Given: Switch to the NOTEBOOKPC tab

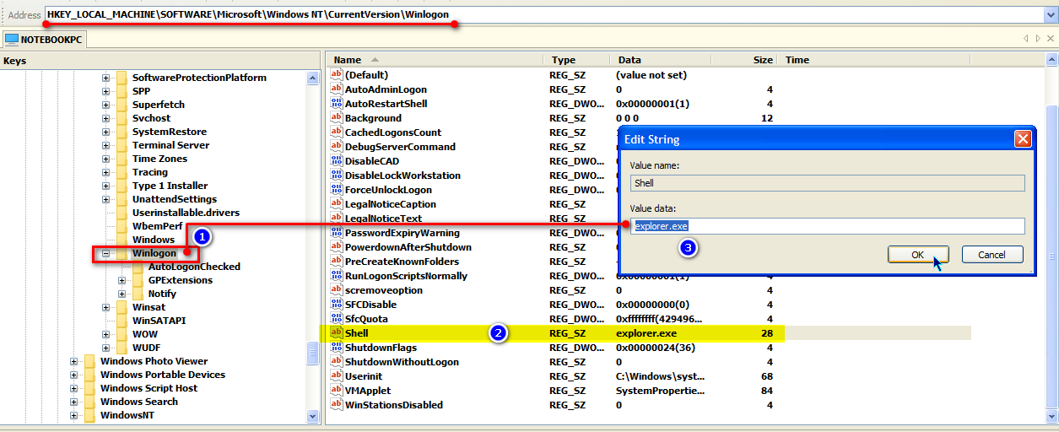Looking at the screenshot, I should tap(43, 39).
